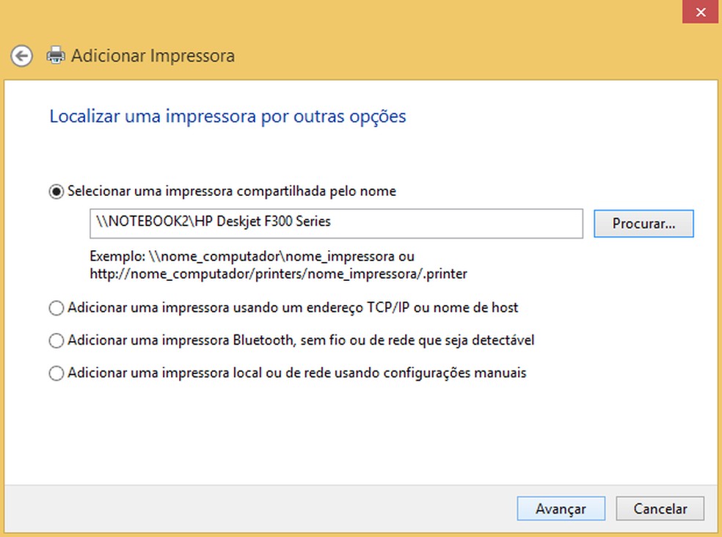Click the 'Exemplo: \\nome_computador' example line

(252, 257)
